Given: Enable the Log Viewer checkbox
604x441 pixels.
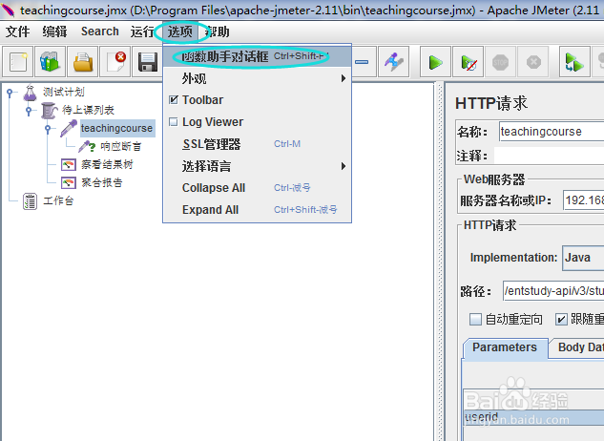Looking at the screenshot, I should point(174,122).
